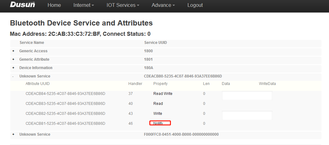Screen dimensions: 329x145
Task: Open the Advance dropdown menu
Action: (x=163, y=5)
